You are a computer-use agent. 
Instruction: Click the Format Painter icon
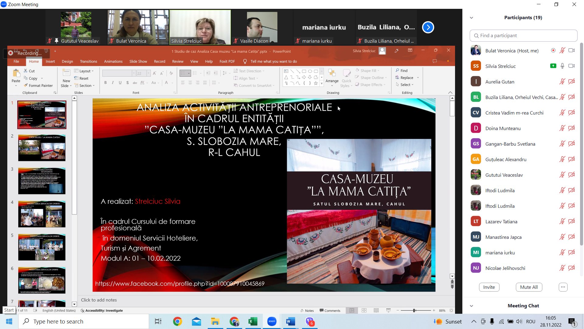click(x=26, y=86)
